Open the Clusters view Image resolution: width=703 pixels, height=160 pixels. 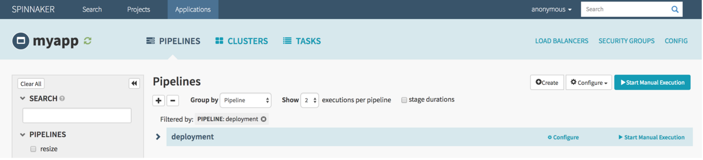pos(242,41)
